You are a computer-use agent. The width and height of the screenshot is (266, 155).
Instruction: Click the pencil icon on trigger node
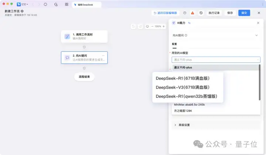pyautogui.click(x=67, y=36)
